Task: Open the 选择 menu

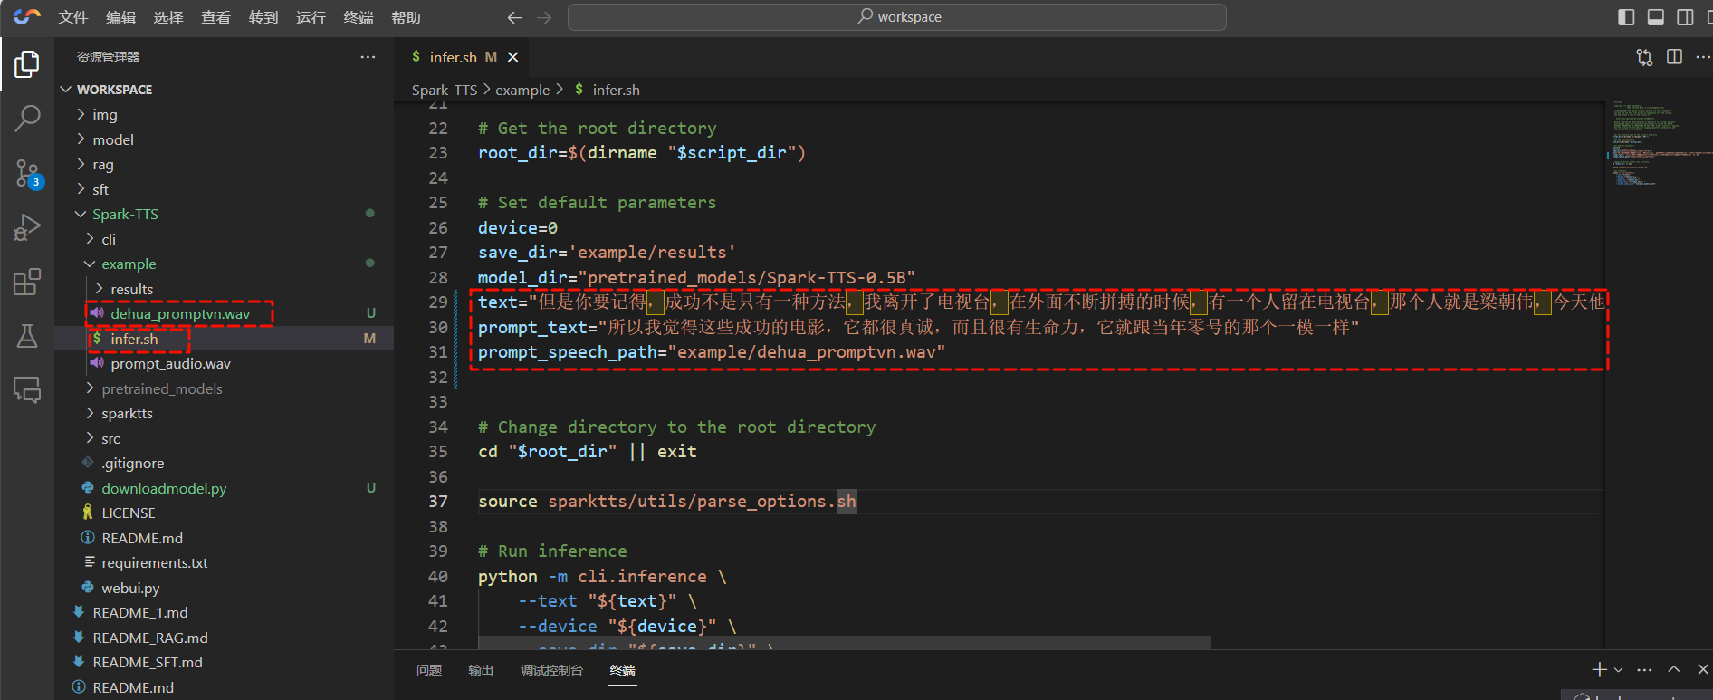Action: (168, 17)
